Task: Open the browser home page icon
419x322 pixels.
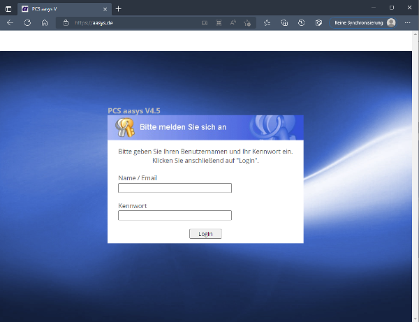Action: coord(45,23)
